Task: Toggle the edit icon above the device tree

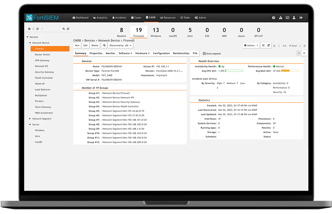Action: (x=38, y=29)
